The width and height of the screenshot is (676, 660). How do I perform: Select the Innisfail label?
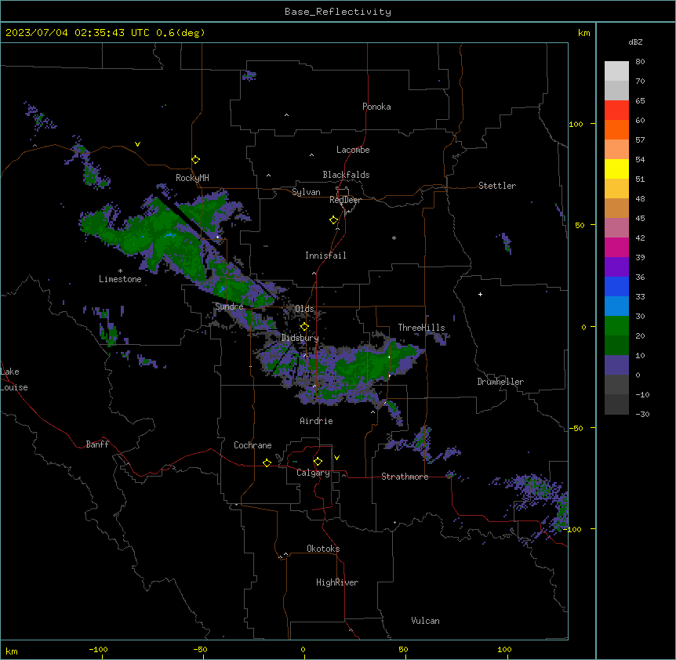[x=325, y=256]
